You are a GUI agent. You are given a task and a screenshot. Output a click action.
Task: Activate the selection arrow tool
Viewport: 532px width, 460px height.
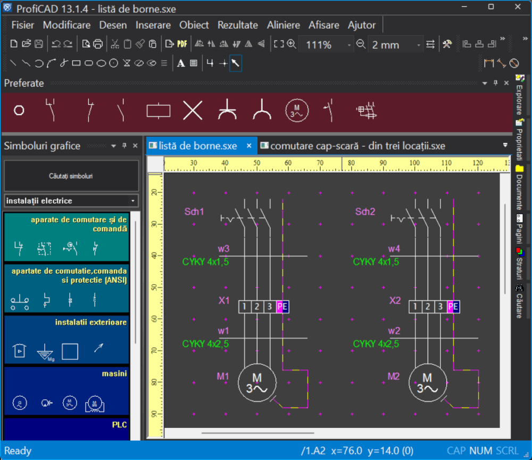(x=236, y=63)
